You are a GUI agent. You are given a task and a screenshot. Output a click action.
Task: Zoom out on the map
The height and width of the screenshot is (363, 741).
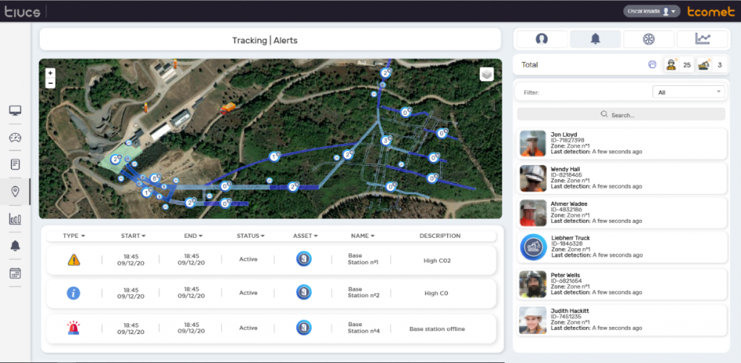coord(50,83)
